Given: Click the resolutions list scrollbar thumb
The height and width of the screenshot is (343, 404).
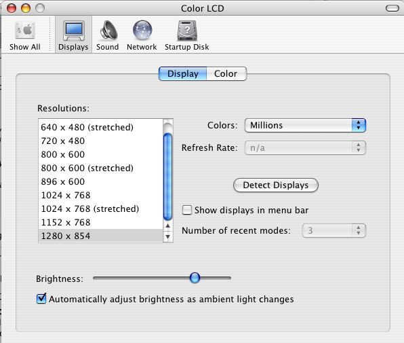Looking at the screenshot, I should [167, 177].
